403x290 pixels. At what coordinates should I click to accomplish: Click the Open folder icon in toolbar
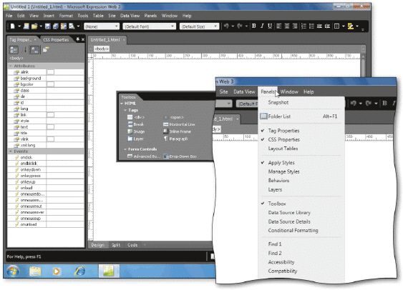coord(34,26)
